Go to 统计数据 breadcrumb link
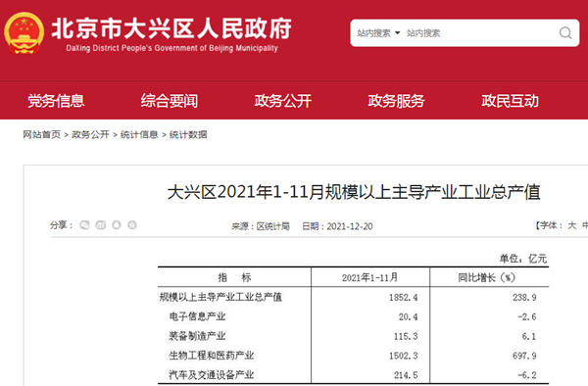This screenshot has height=386, width=588. tap(188, 134)
